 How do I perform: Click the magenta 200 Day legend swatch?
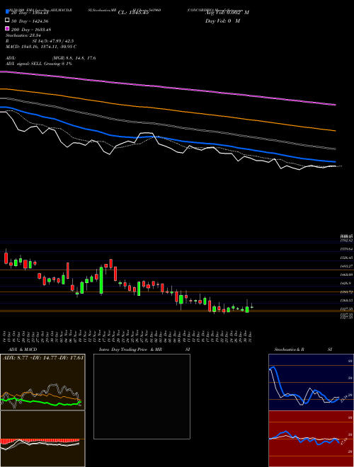point(8,28)
